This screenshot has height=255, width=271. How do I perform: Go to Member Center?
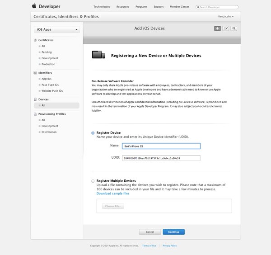179,7
